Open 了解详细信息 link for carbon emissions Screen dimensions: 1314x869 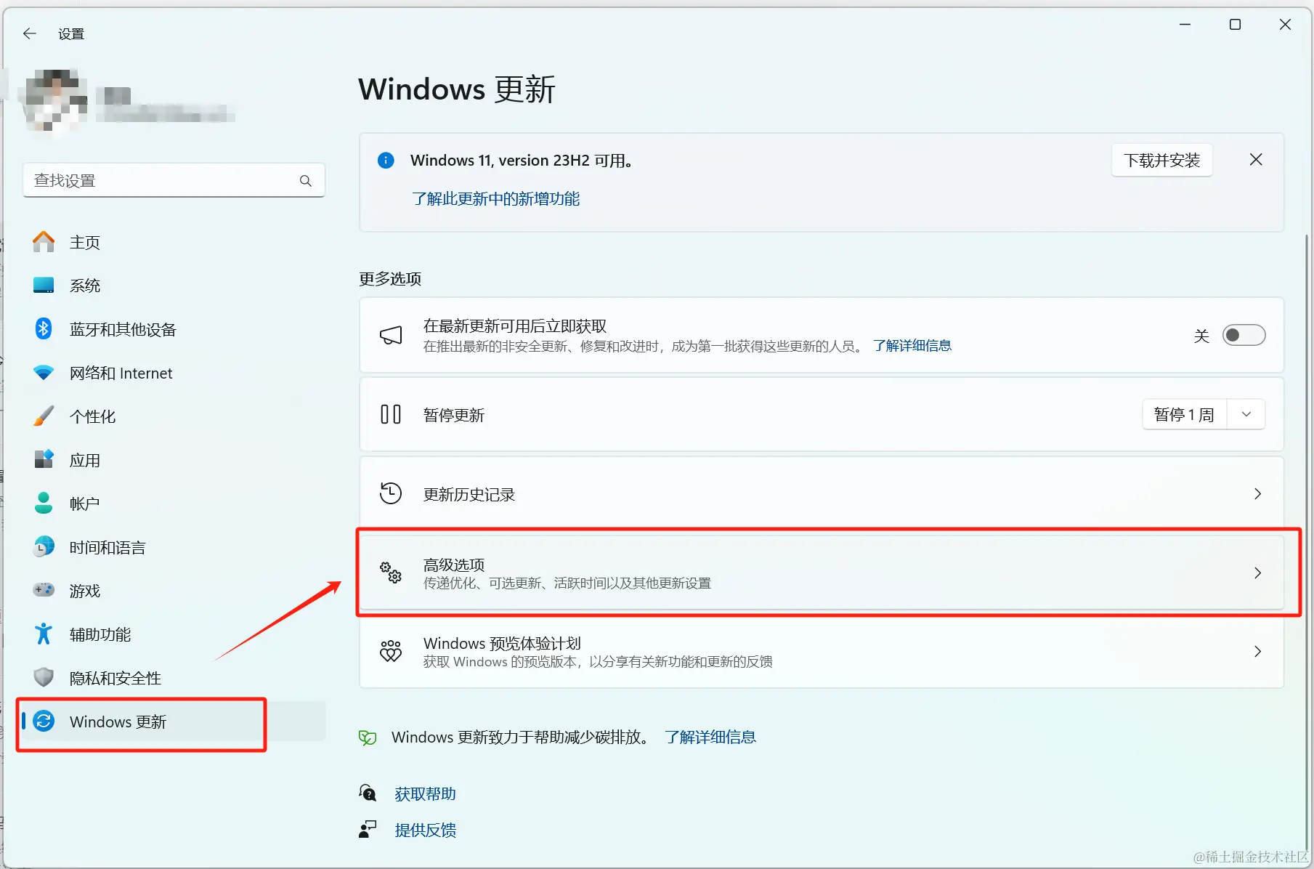pos(710,737)
